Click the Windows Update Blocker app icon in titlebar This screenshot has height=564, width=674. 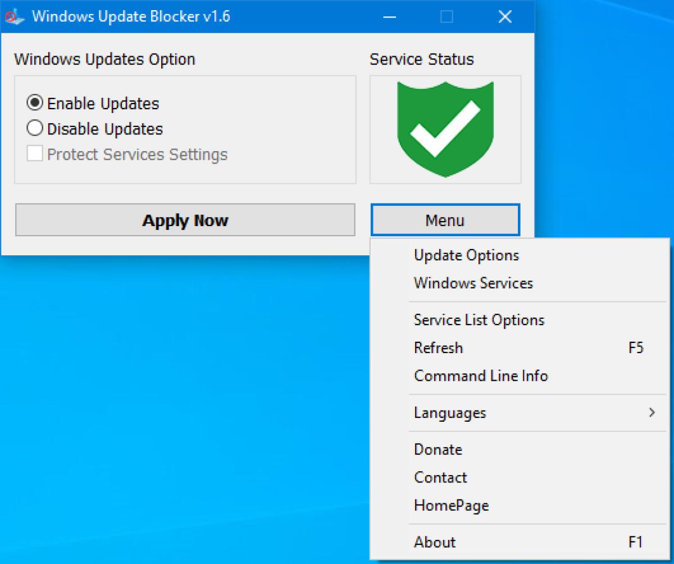14,16
